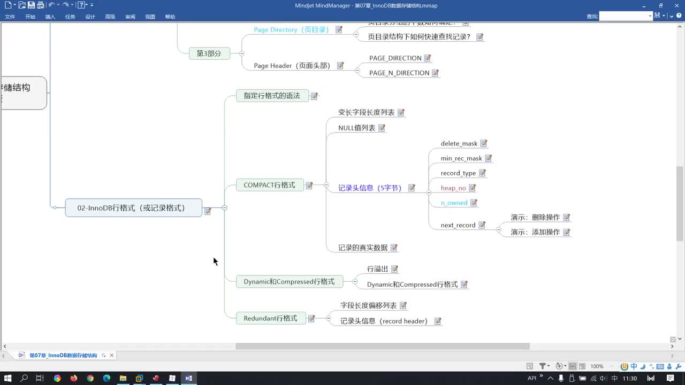
Task: Collapse the COMPACT行格式 branch
Action: click(x=326, y=185)
